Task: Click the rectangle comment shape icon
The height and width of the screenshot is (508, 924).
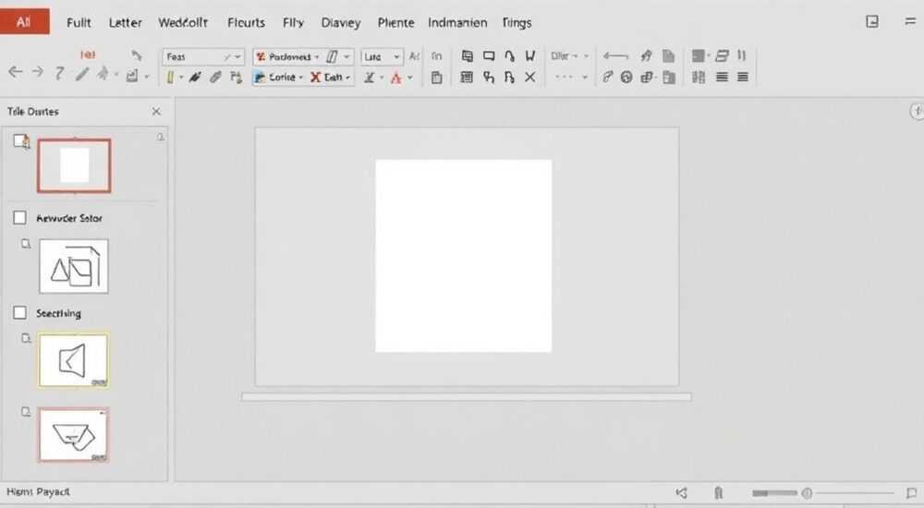Action: (x=489, y=56)
